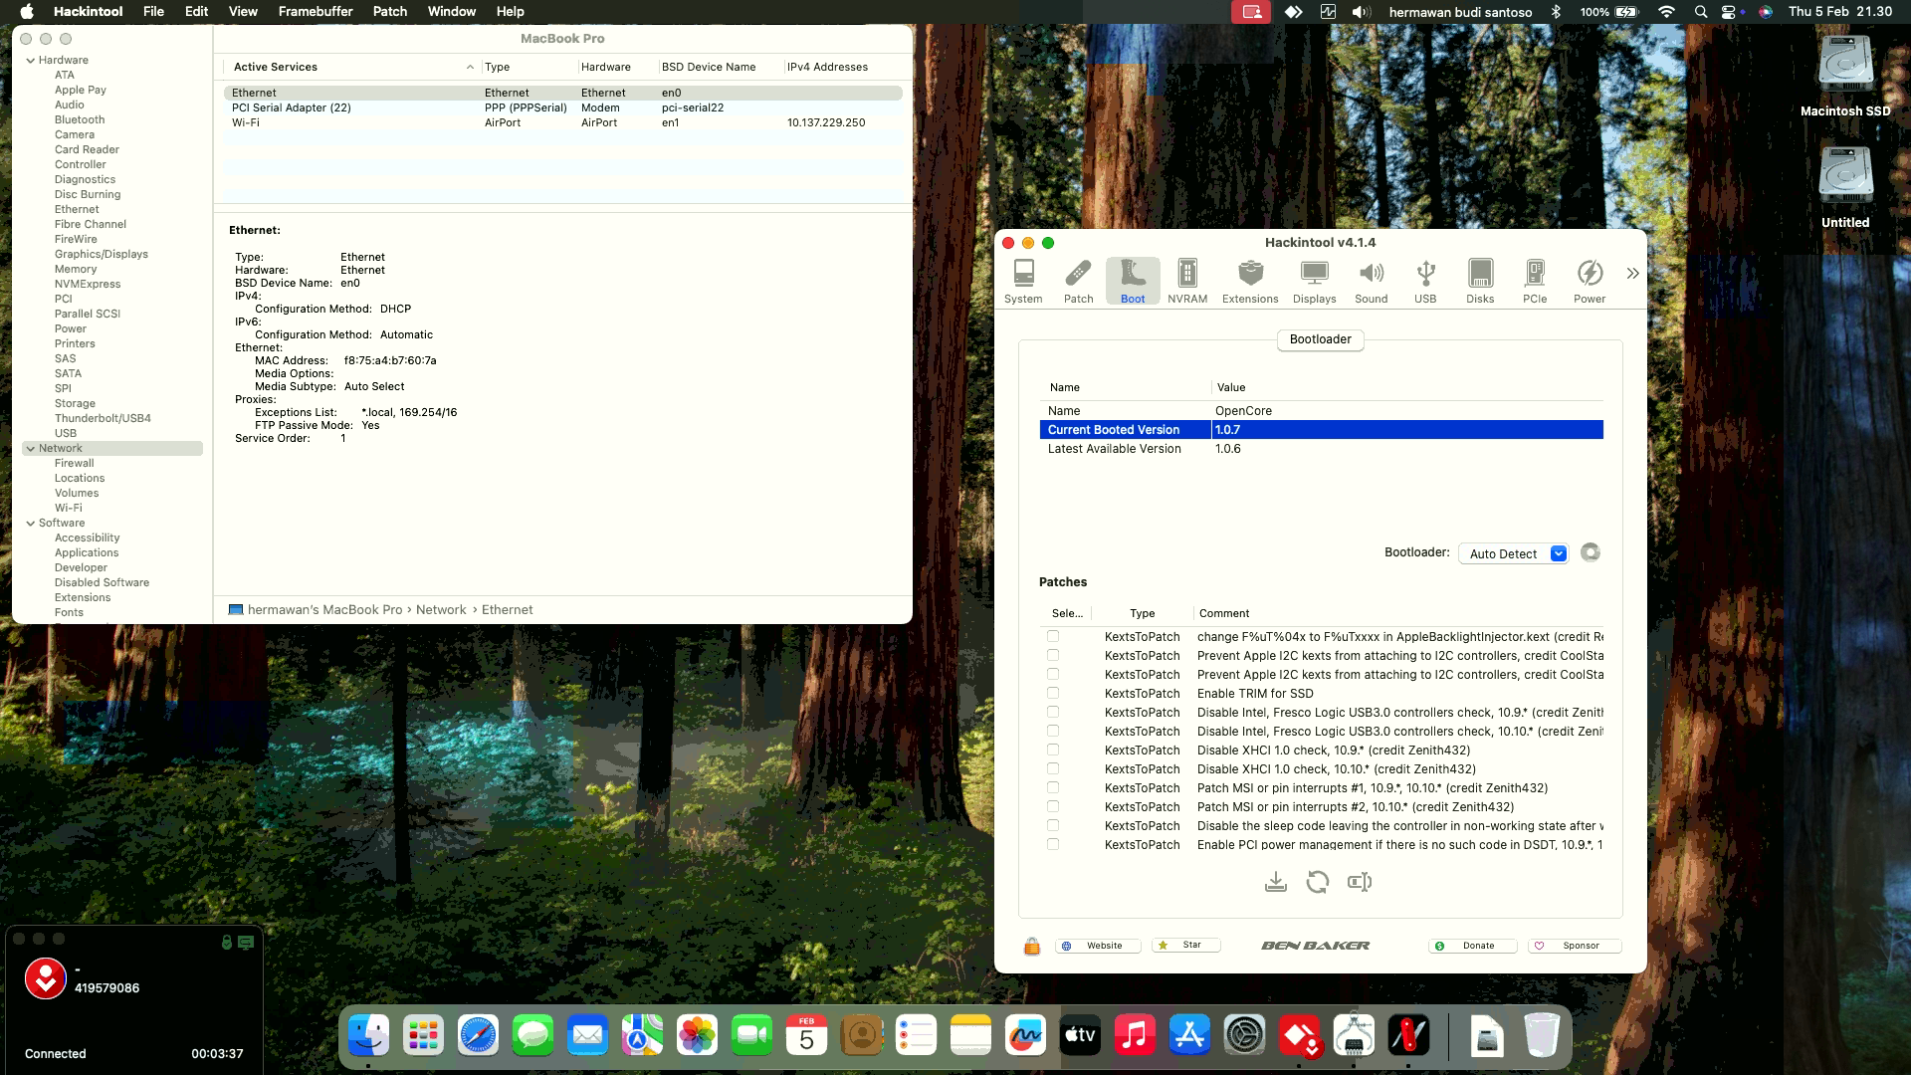Check Patch MSI or pin interrupts #2 box
This screenshot has height=1075, width=1911.
click(x=1053, y=806)
